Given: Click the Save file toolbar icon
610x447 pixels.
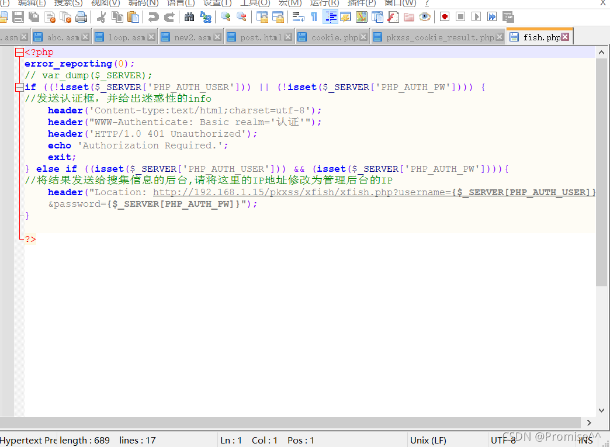Looking at the screenshot, I should click(18, 17).
